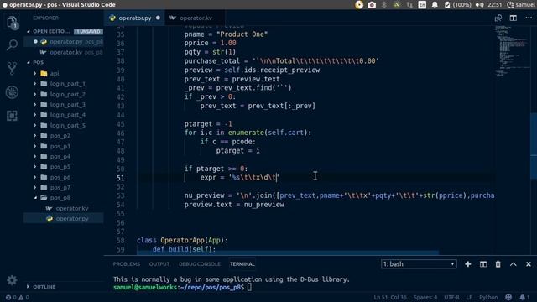Open operator.py in Open Editors list
This screenshot has height=302, width=537.
tap(64, 42)
